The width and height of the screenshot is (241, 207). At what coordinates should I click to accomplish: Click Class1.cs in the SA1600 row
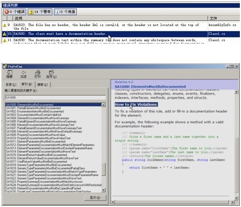click(x=217, y=34)
